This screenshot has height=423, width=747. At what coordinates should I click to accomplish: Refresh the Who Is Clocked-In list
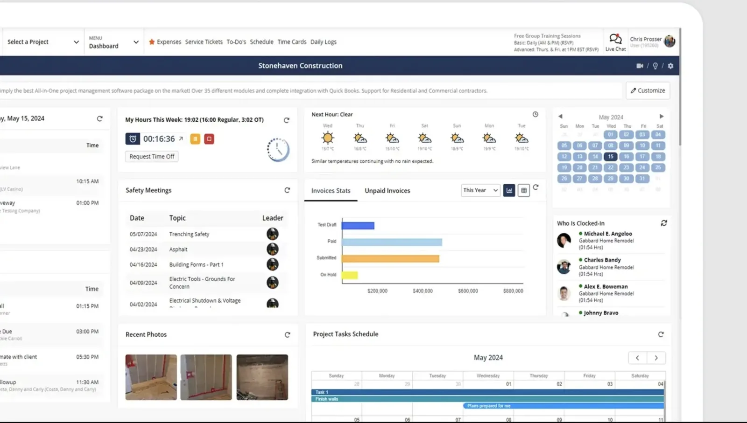pyautogui.click(x=664, y=223)
